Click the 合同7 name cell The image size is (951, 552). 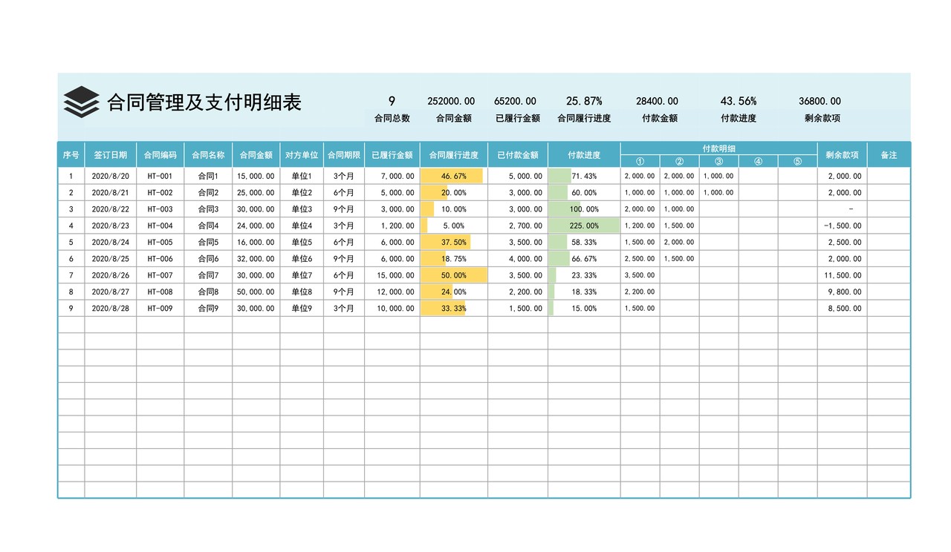[208, 275]
